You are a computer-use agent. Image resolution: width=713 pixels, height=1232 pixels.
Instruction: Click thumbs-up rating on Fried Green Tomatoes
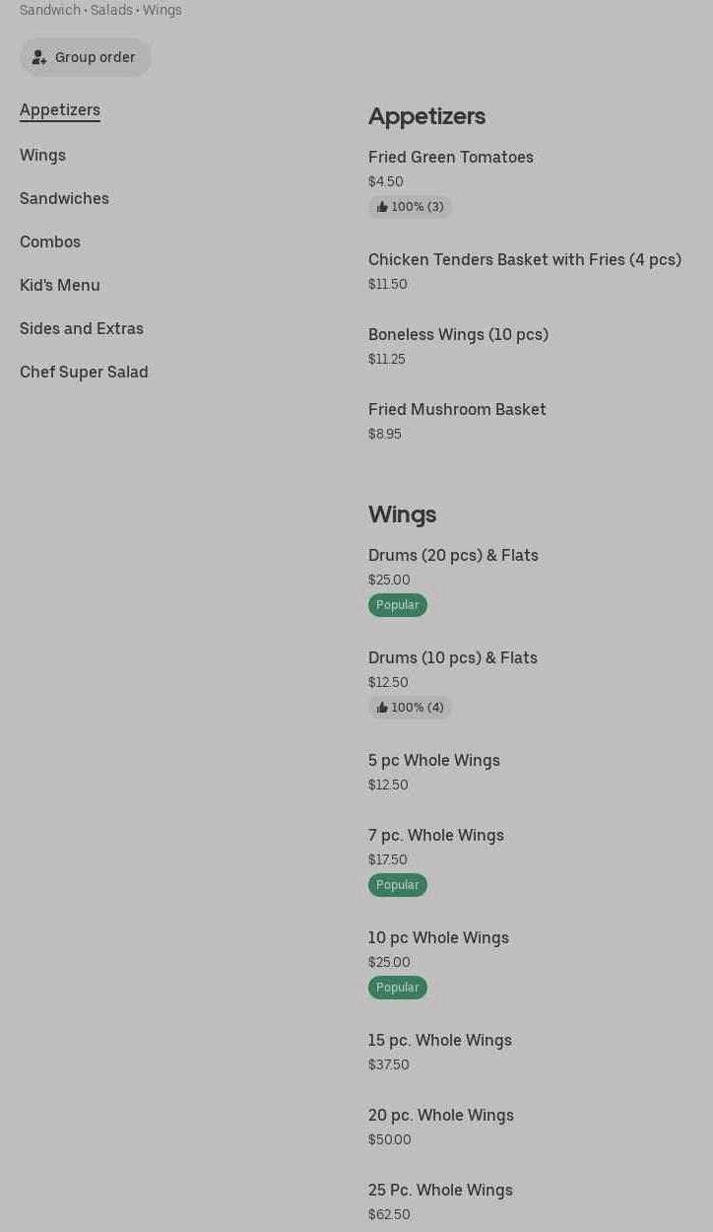410,207
